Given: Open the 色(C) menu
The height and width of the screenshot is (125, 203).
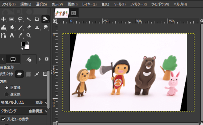Looking at the screenshot, I should tap(105, 4).
